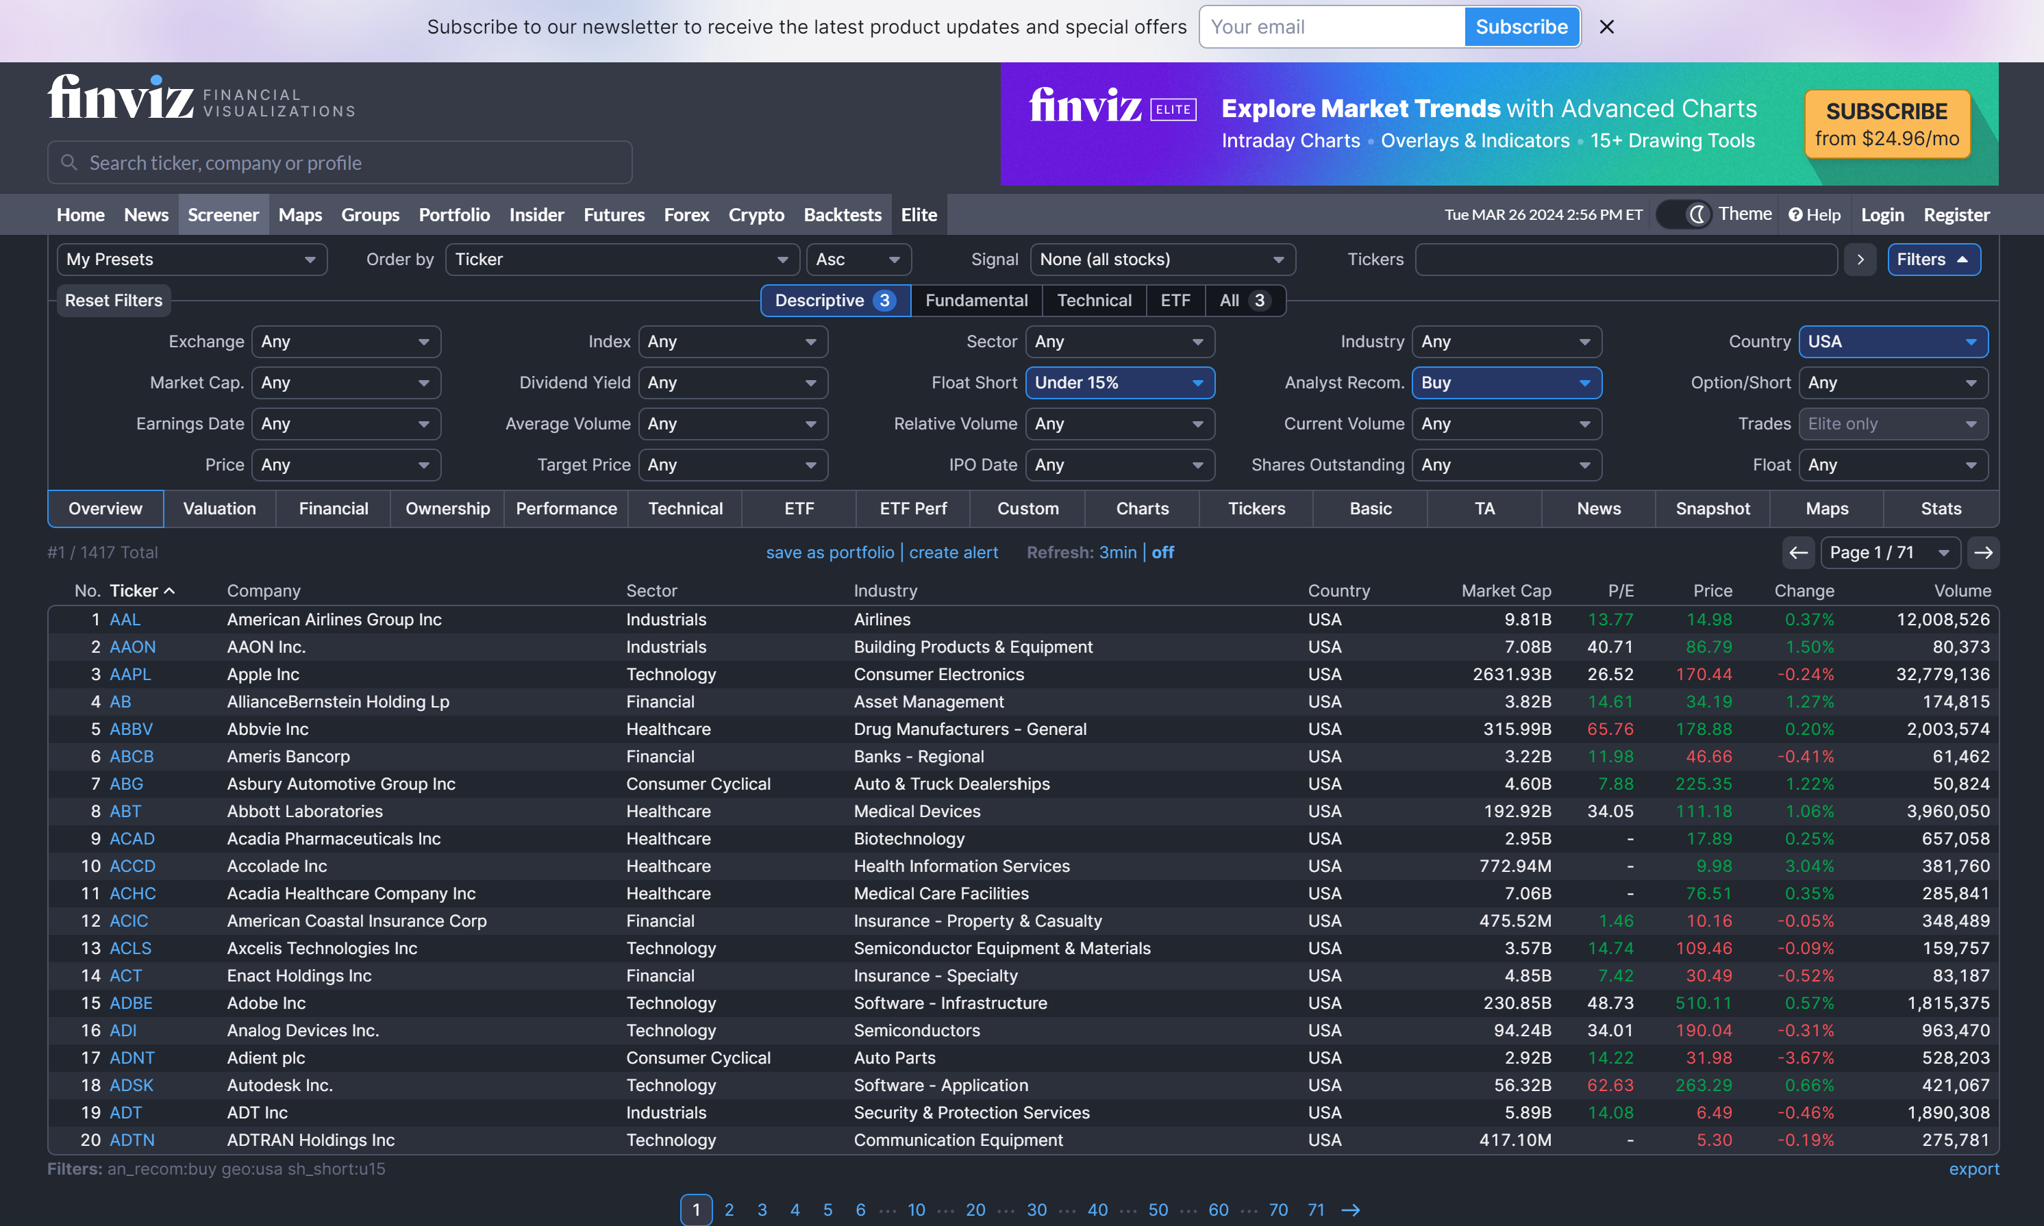
Task: Focus the Tickers input field
Action: [x=1625, y=260]
